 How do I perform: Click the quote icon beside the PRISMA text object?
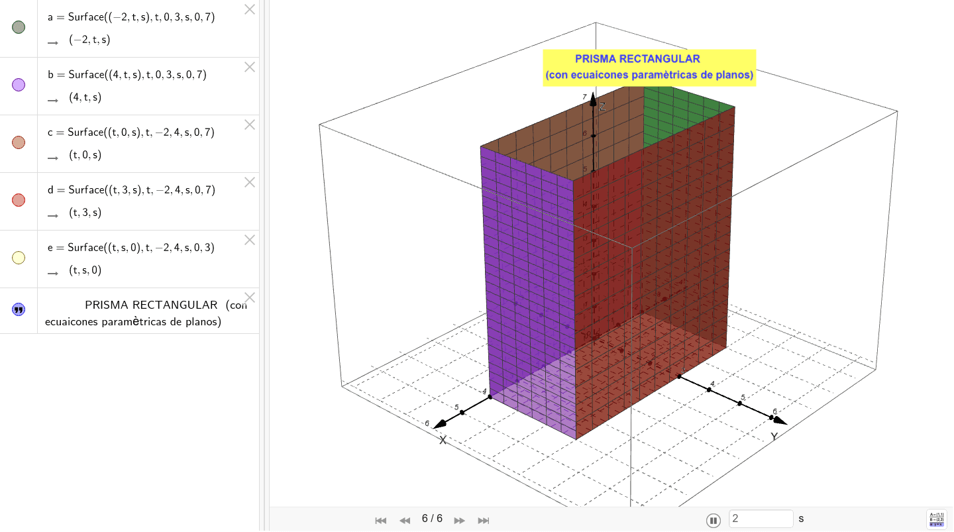pos(18,309)
